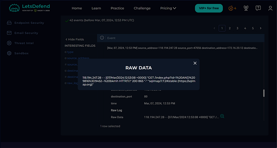Select results page 4
The width and height of the screenshot is (277, 148).
click(x=245, y=28)
